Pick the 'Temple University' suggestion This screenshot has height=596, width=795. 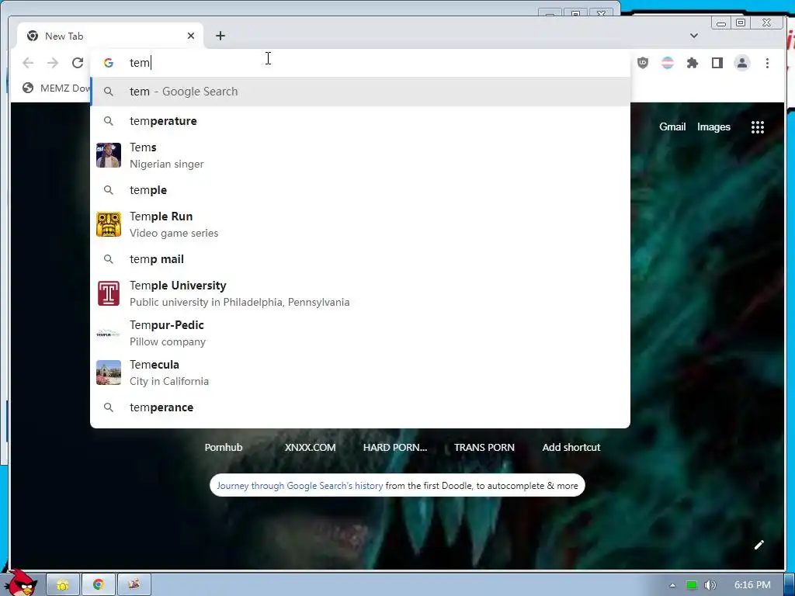pyautogui.click(x=360, y=293)
